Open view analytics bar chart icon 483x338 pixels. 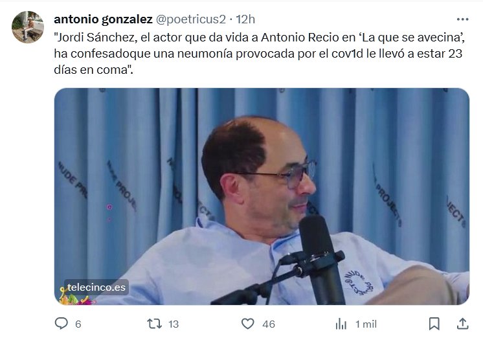pyautogui.click(x=341, y=324)
